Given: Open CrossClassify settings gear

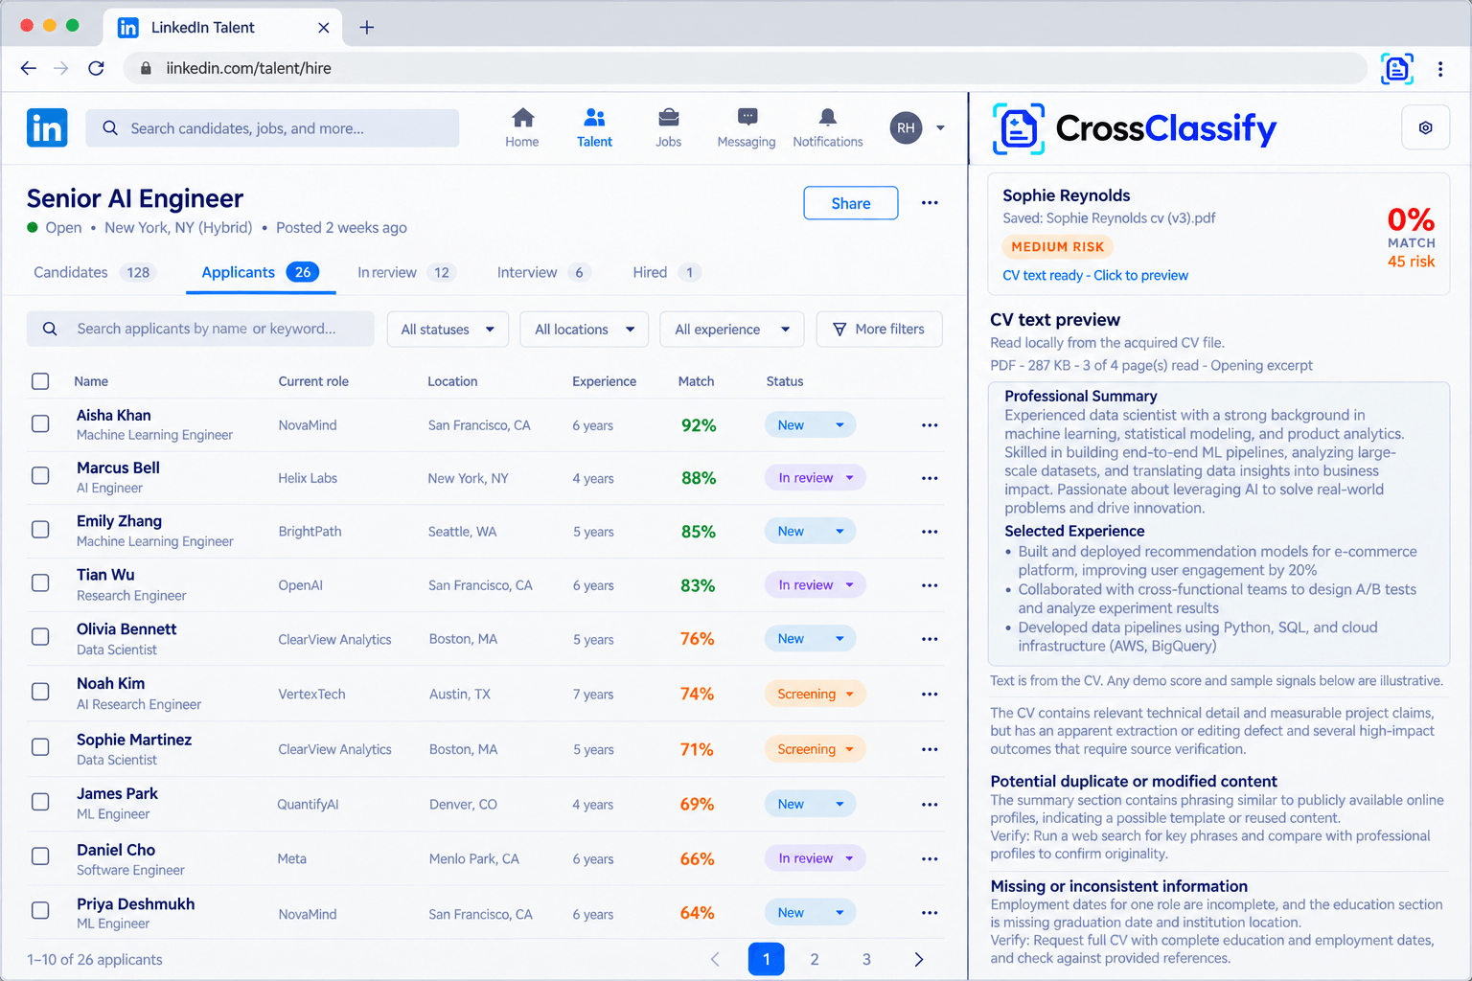Looking at the screenshot, I should (1425, 127).
